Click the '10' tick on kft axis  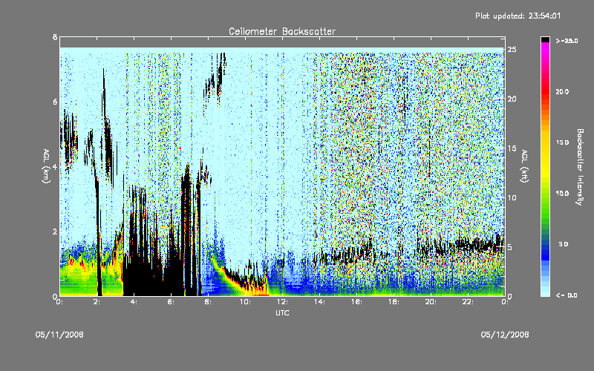[512, 197]
